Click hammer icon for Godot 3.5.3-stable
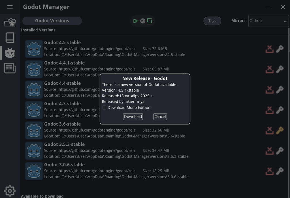This screenshot has width=290, height=198. pos(280,151)
